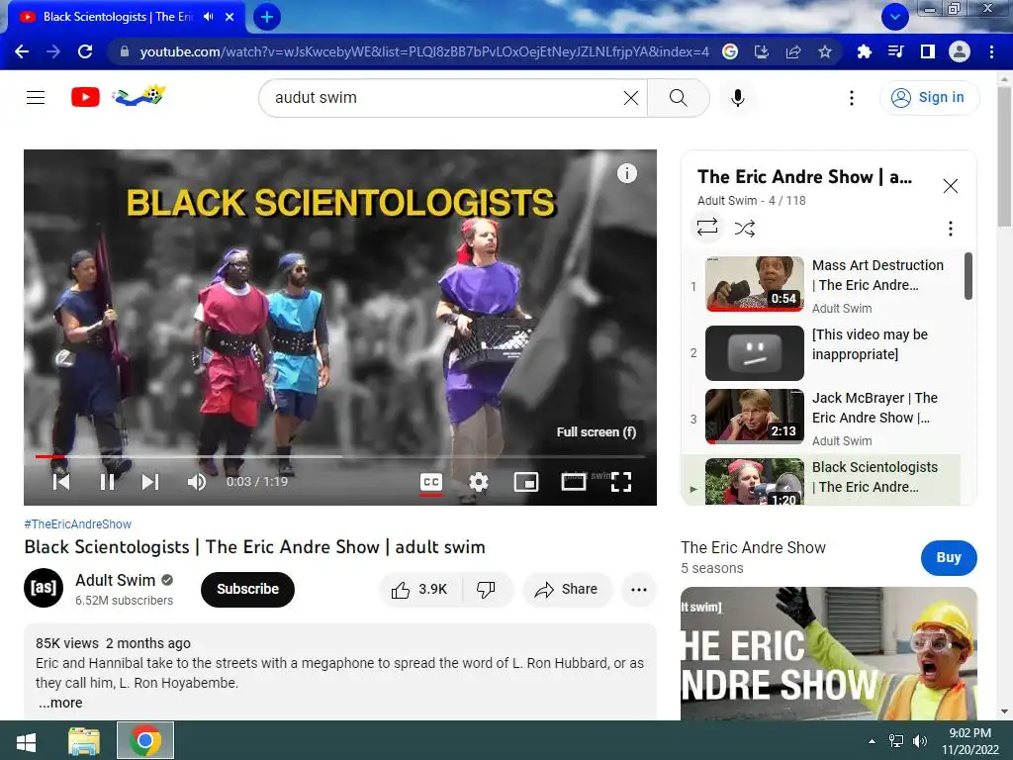This screenshot has height=760, width=1013.
Task: Select the inappropriate video entry
Action: coord(824,353)
